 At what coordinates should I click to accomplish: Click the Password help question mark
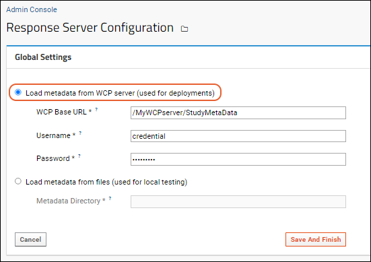point(79,156)
